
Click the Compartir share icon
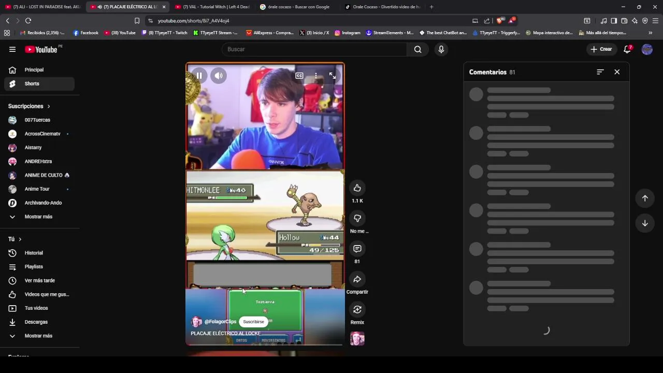tap(357, 279)
